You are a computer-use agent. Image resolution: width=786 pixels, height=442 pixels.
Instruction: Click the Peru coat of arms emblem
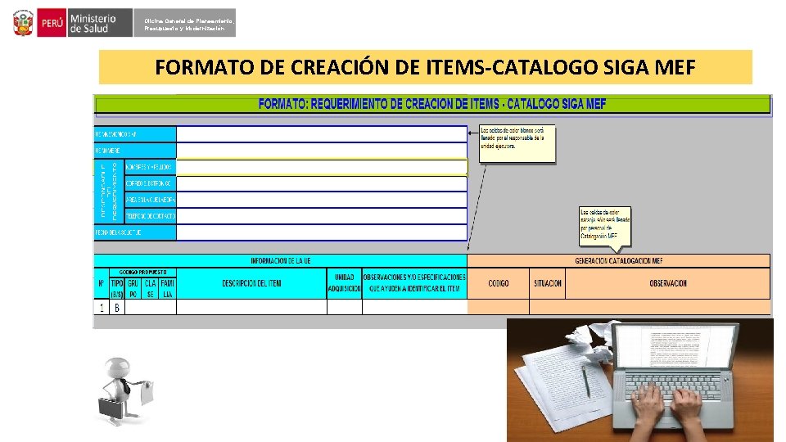pos(23,23)
